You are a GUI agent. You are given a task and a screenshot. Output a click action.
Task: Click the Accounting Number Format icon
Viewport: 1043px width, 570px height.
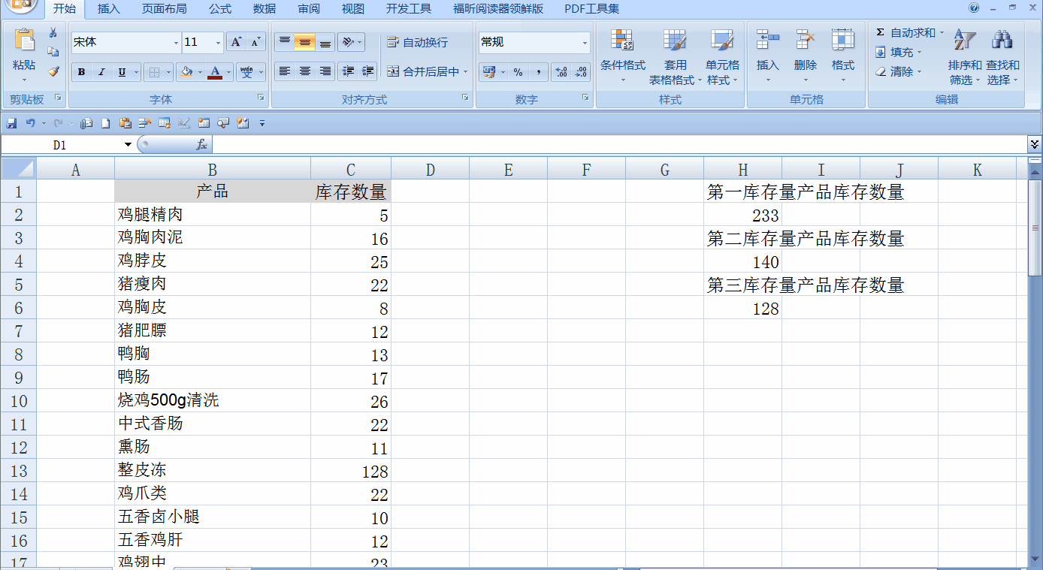point(489,72)
